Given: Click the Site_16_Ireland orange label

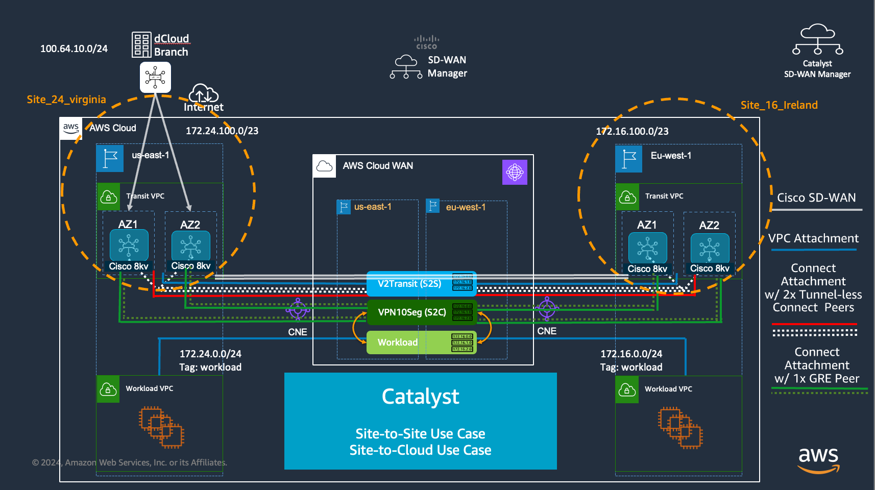Looking at the screenshot, I should pyautogui.click(x=779, y=105).
